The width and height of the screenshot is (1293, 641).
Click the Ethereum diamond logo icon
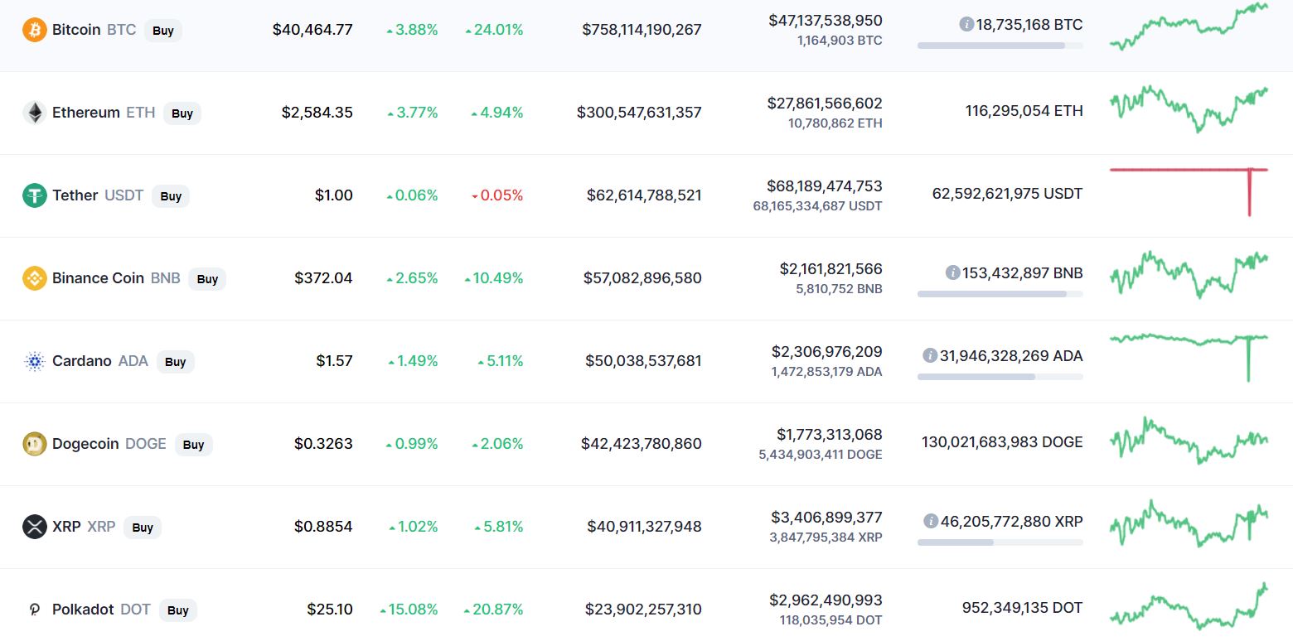coord(35,113)
